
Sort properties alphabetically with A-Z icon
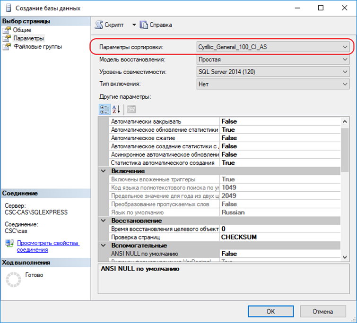pyautogui.click(x=116, y=110)
